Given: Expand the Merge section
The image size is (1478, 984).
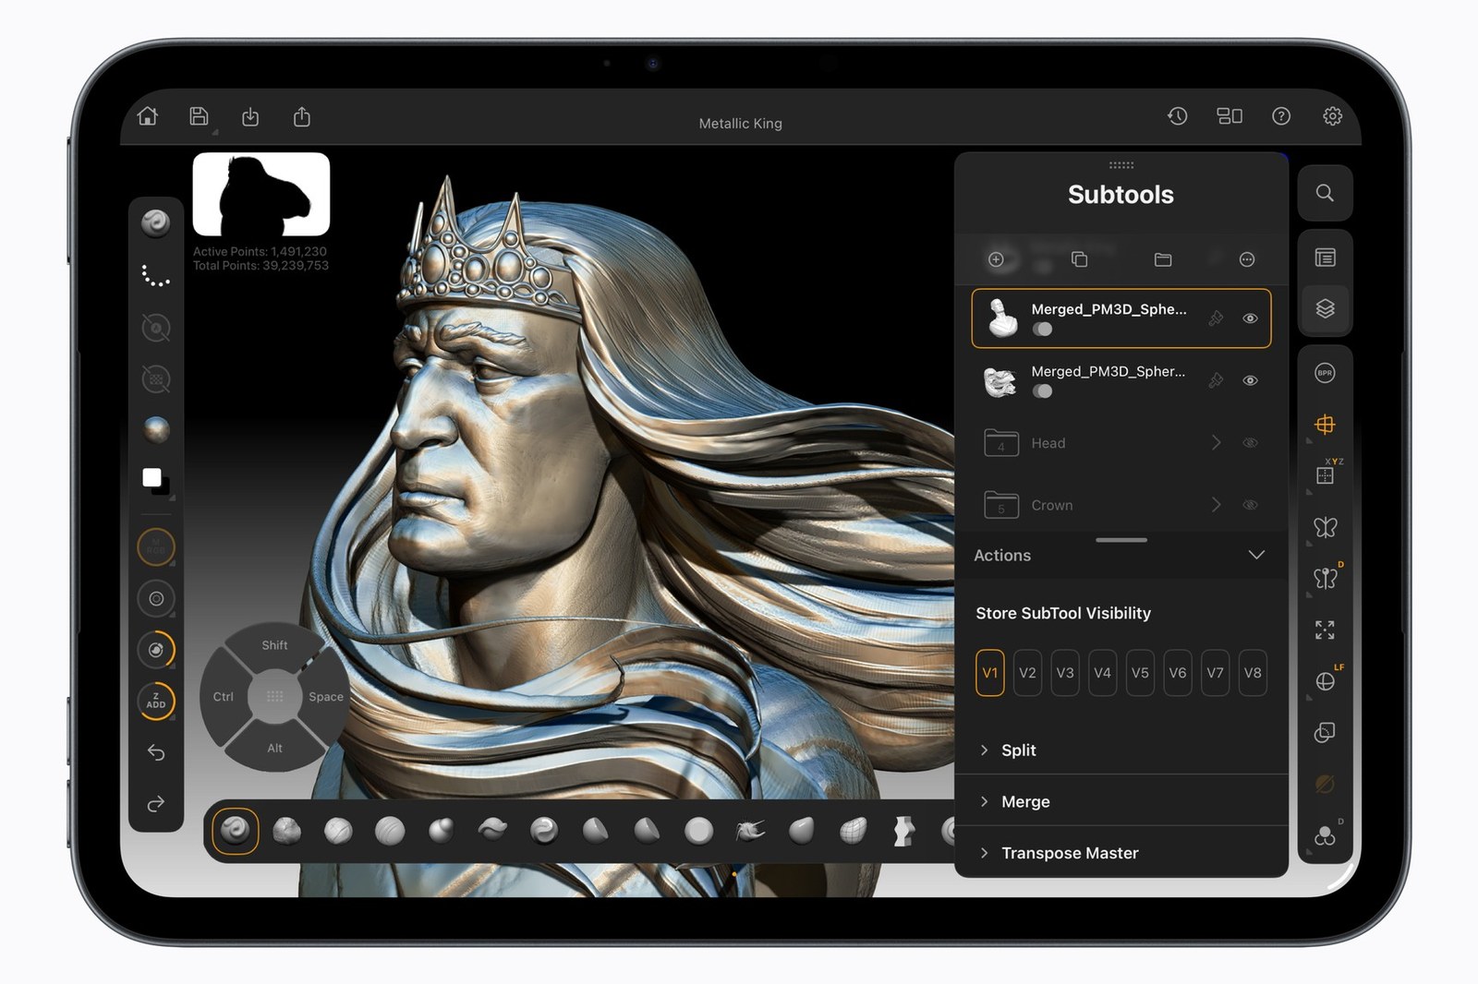Looking at the screenshot, I should coord(1121,801).
